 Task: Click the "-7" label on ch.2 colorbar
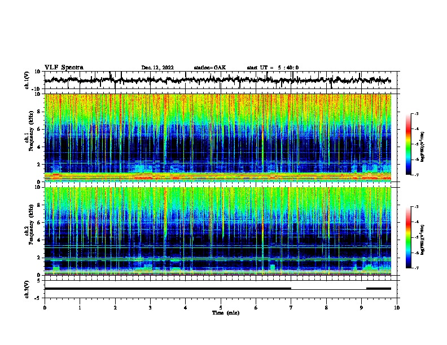coord(416,268)
